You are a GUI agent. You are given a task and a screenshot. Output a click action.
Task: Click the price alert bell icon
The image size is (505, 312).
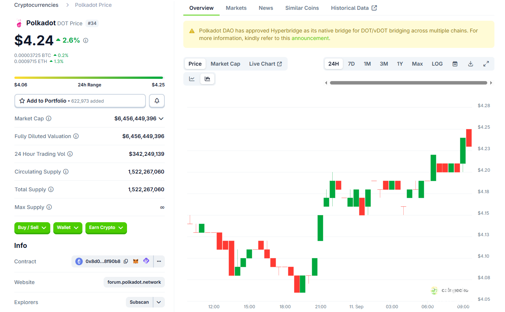pyautogui.click(x=157, y=101)
